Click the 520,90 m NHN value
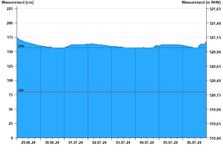Viewport: 223px width, 153px height. click(x=215, y=52)
